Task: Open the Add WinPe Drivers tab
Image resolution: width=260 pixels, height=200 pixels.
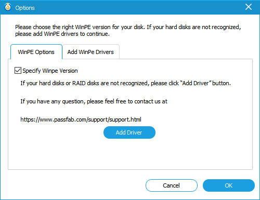Action: 90,52
